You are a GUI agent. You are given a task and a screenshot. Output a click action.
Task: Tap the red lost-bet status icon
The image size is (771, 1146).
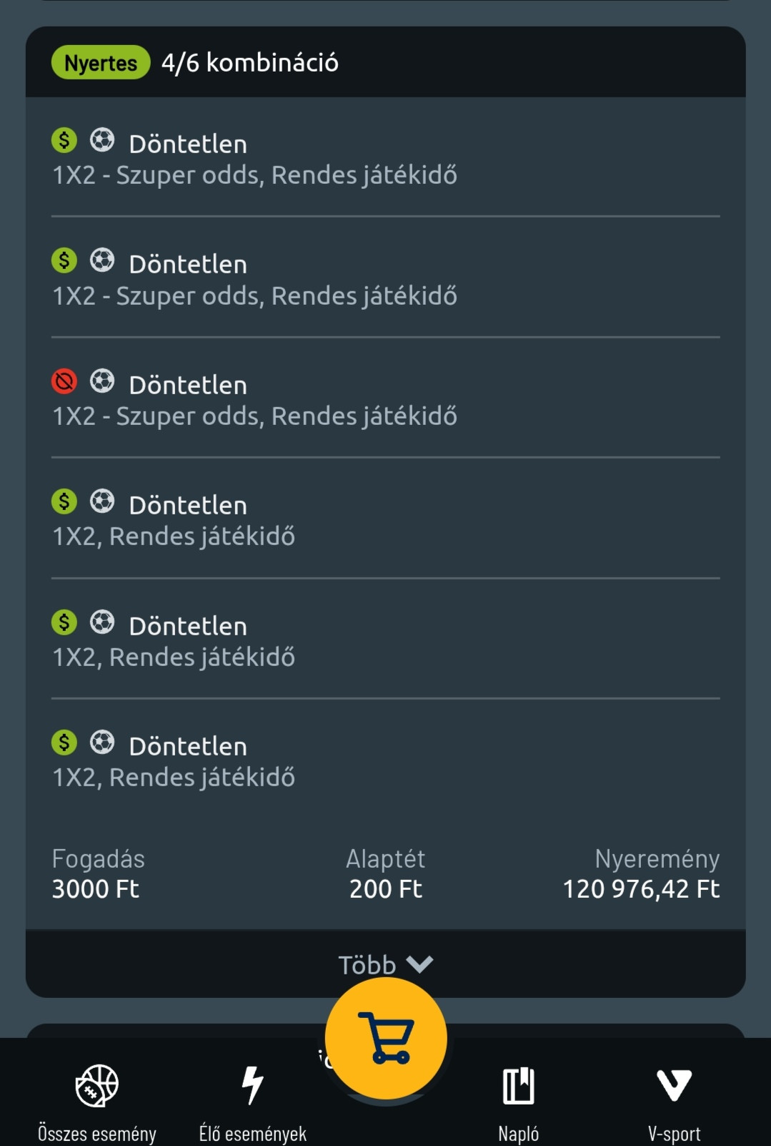click(x=64, y=381)
